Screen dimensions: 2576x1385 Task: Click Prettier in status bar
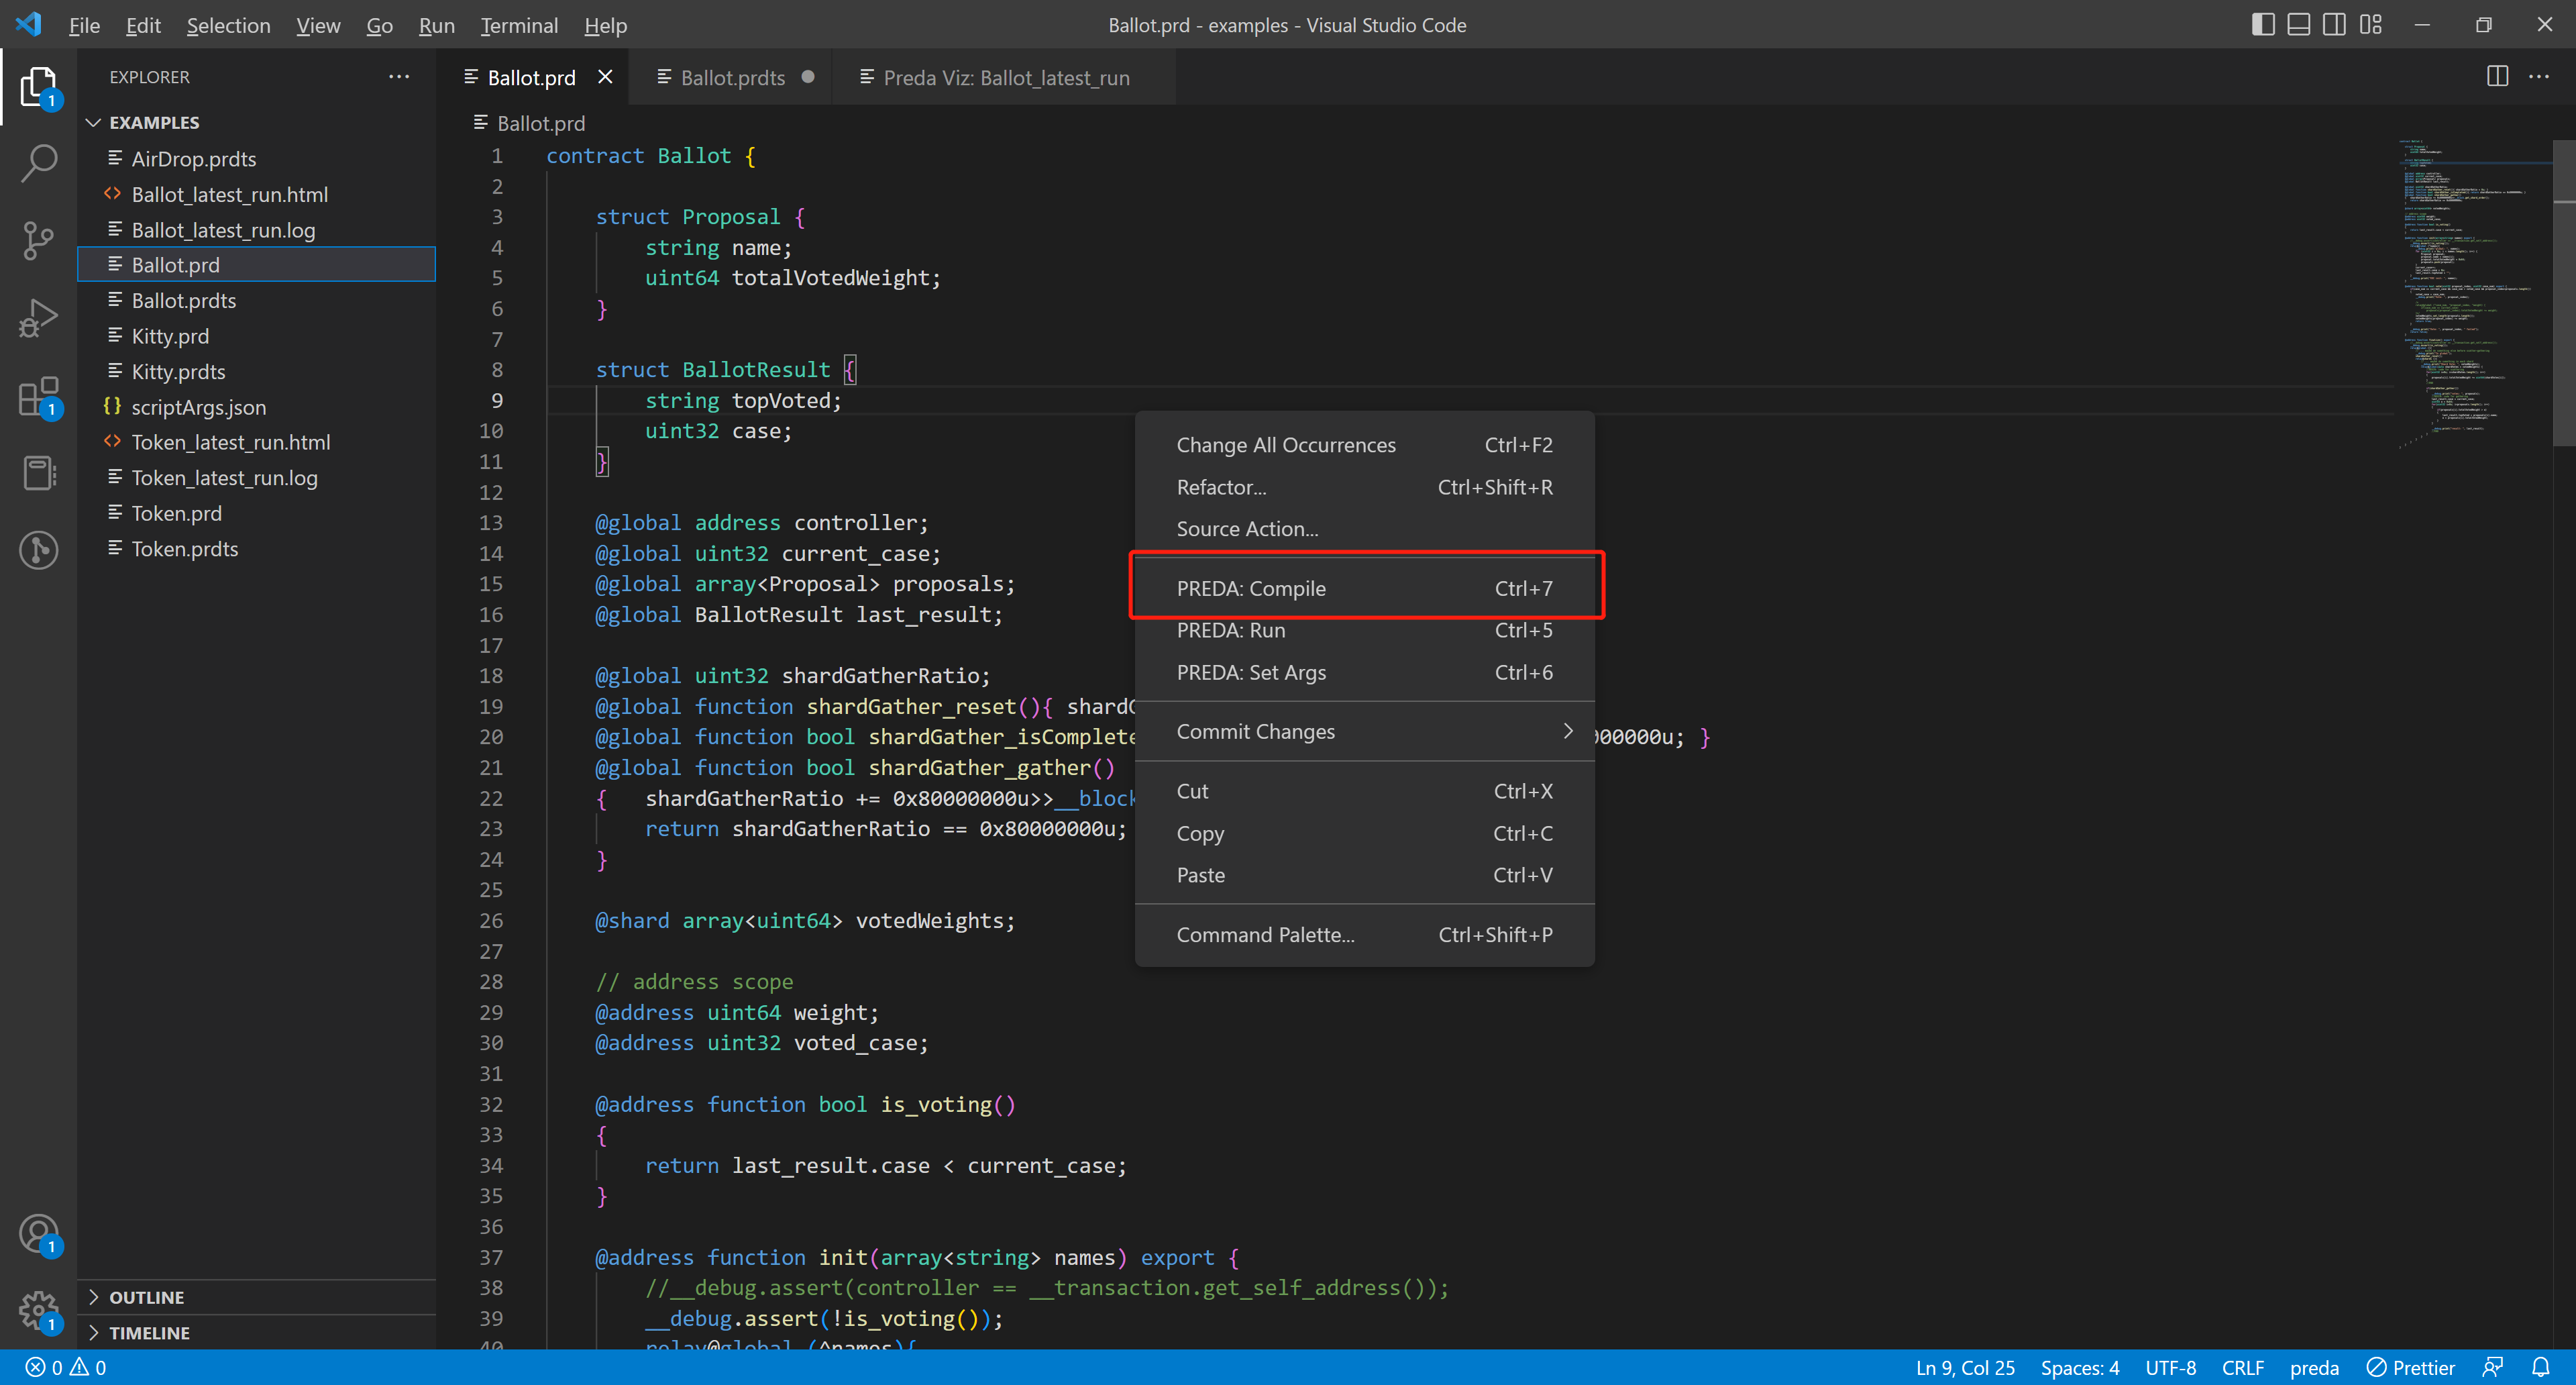(2410, 1367)
